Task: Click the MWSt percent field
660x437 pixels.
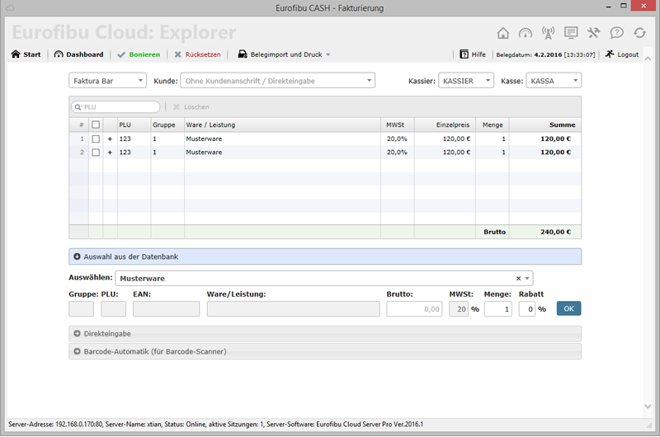Action: point(459,309)
